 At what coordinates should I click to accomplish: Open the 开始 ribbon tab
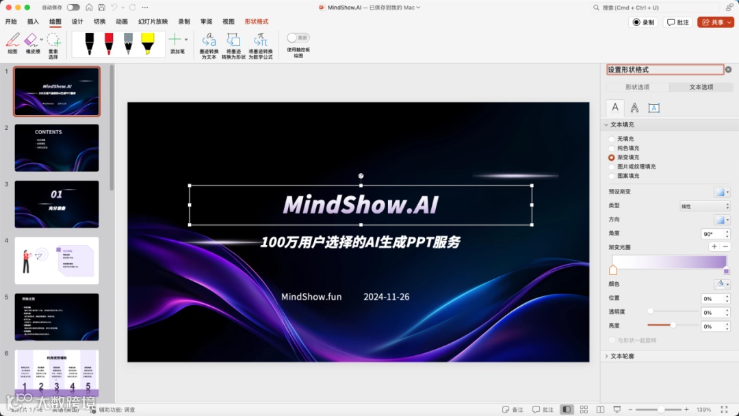[11, 22]
